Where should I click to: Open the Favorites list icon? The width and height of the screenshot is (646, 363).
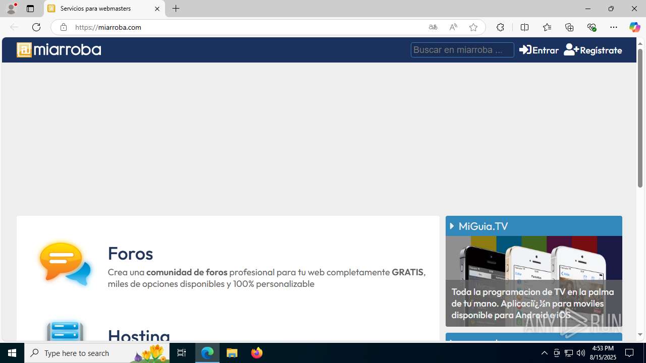point(547,27)
